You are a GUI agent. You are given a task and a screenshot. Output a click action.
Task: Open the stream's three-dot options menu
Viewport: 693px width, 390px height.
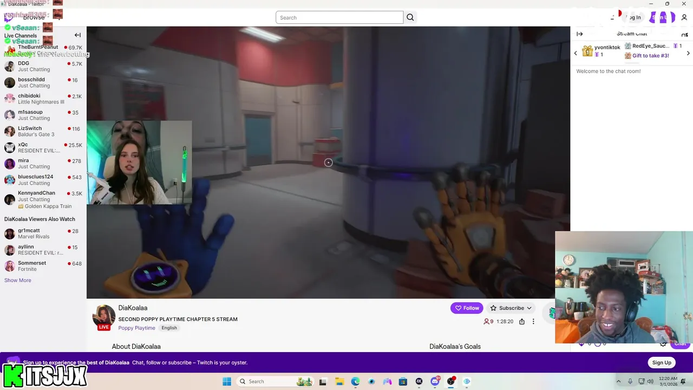[x=533, y=322]
